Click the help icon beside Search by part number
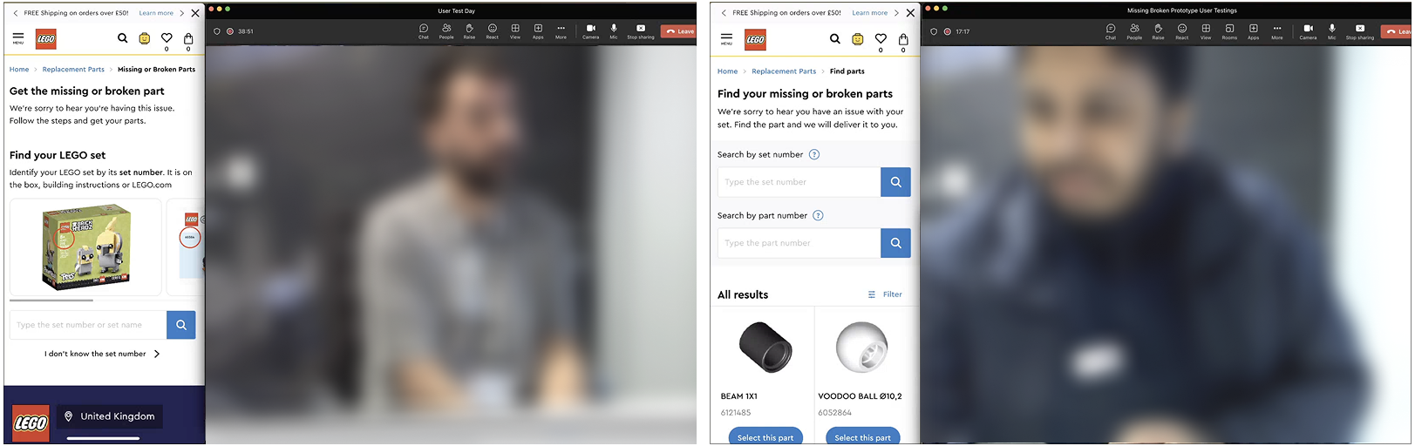This screenshot has height=446, width=1415. (818, 216)
